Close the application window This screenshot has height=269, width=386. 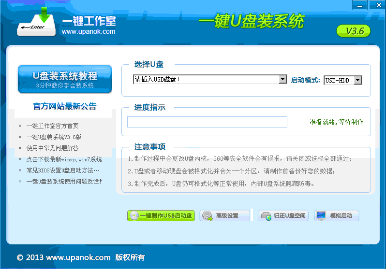(x=376, y=5)
